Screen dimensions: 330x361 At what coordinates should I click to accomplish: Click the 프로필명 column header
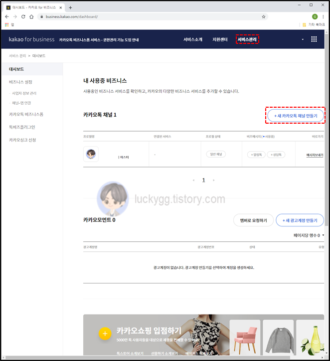click(89, 137)
